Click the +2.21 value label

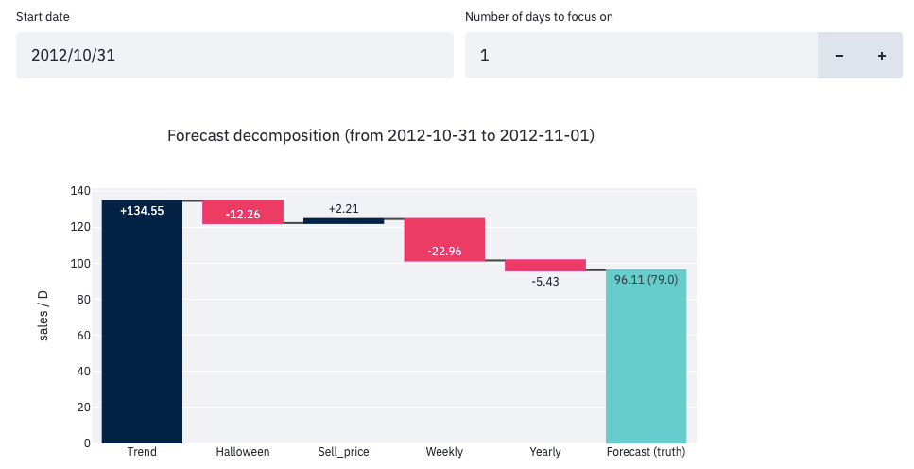click(x=344, y=208)
